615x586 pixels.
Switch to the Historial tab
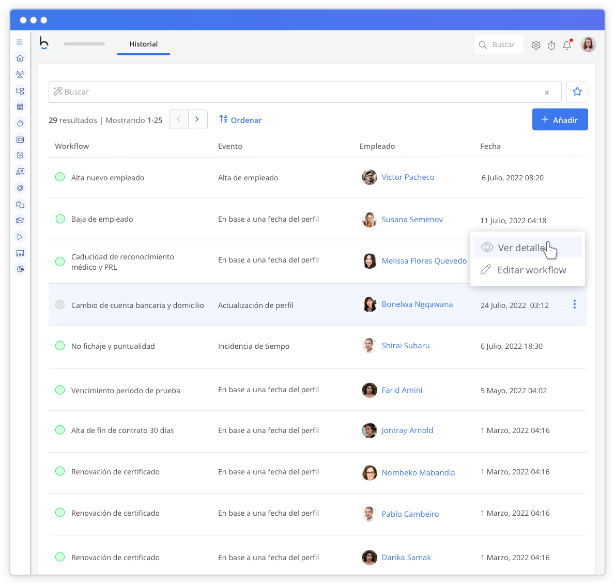pyautogui.click(x=143, y=44)
